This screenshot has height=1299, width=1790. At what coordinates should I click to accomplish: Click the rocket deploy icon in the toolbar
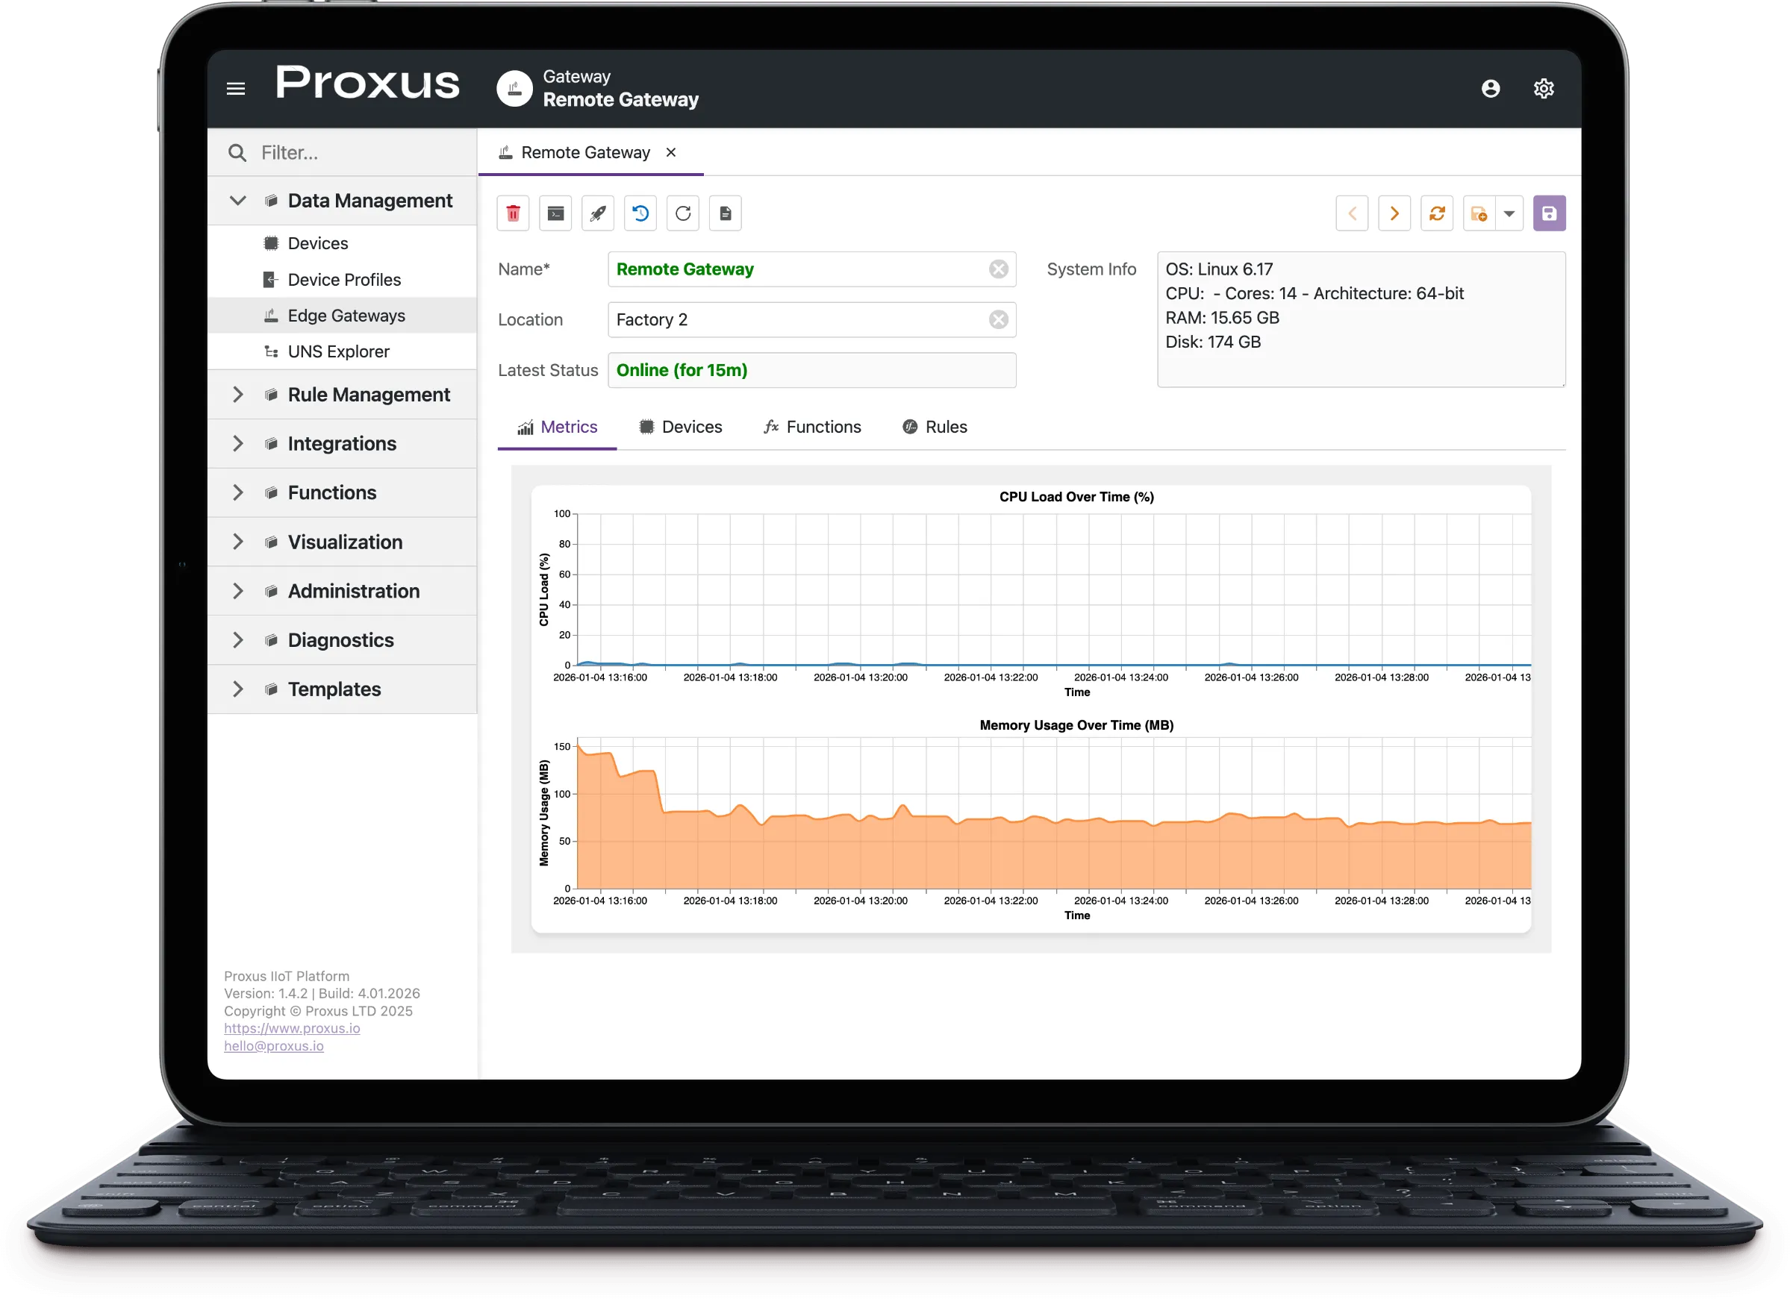[597, 213]
